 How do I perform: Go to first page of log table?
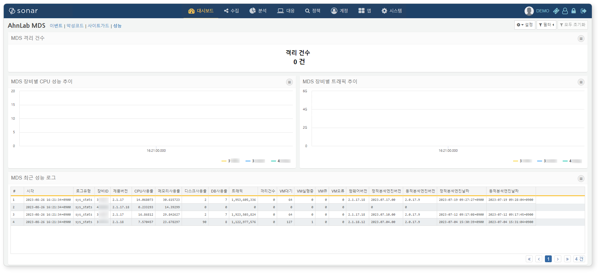pos(529,259)
